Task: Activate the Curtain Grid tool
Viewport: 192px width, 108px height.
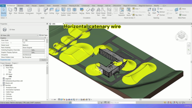Action: (69, 12)
